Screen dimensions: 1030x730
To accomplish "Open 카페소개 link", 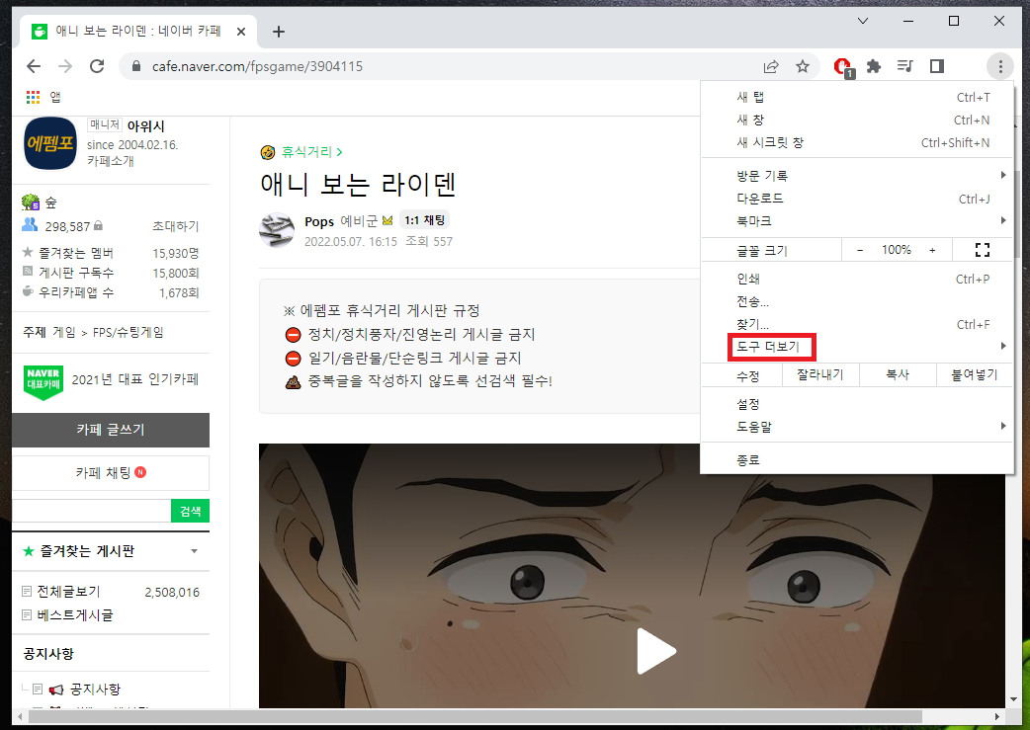I will coord(111,161).
